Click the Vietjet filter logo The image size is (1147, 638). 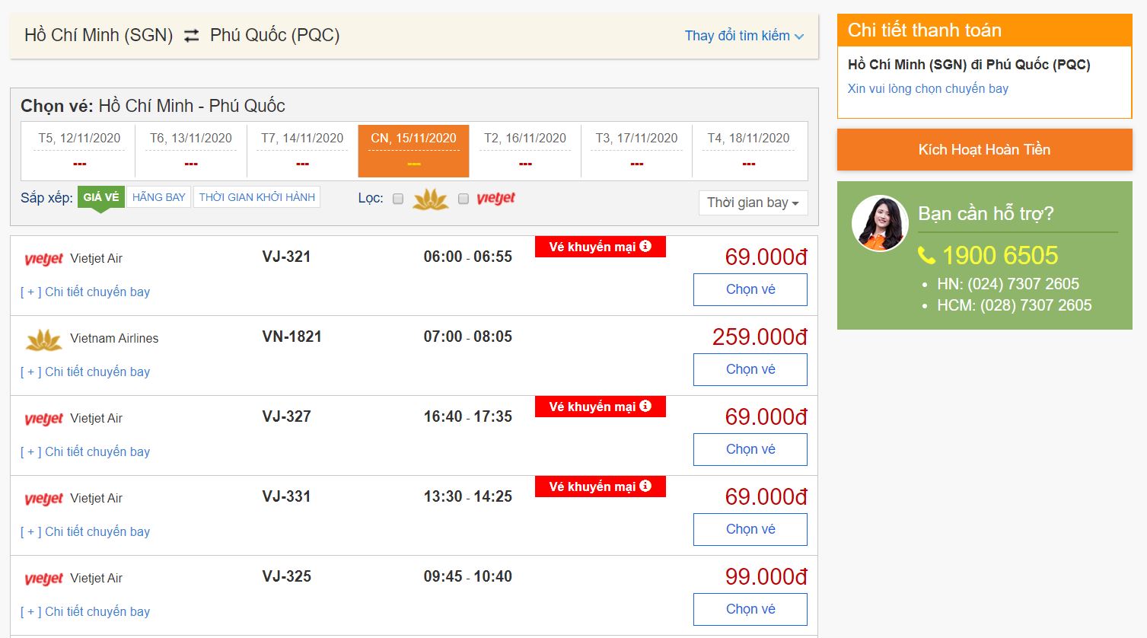[x=496, y=198]
